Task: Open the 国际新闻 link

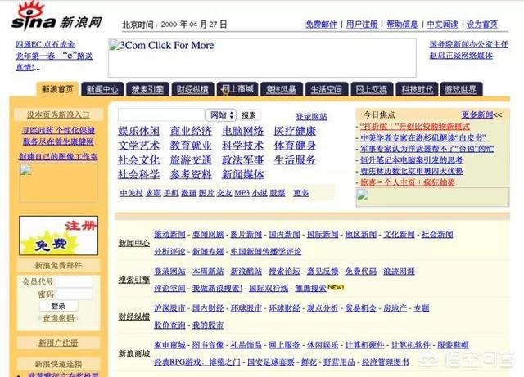Action: click(323, 235)
